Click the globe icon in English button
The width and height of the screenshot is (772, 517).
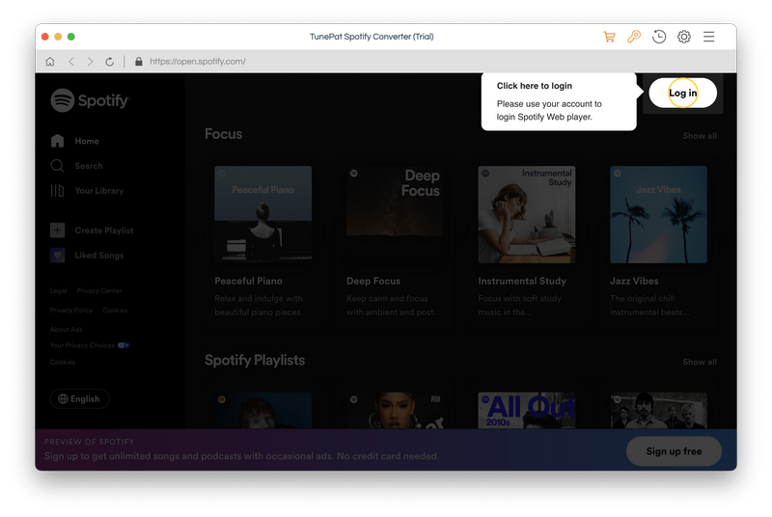tap(63, 399)
